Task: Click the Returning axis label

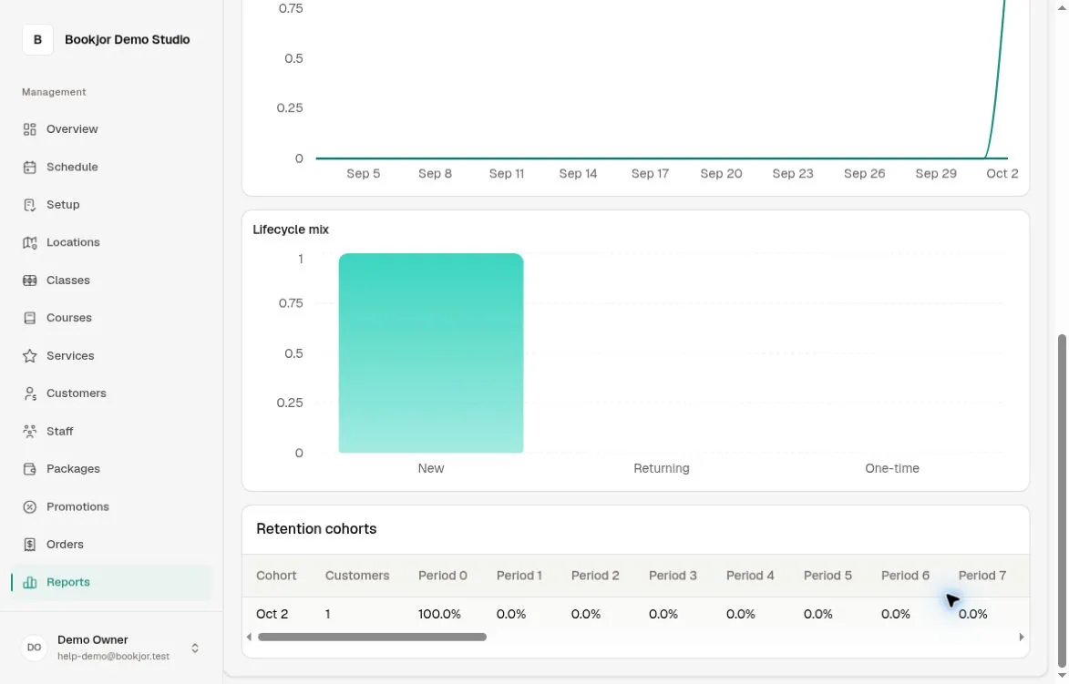Action: coord(662,469)
